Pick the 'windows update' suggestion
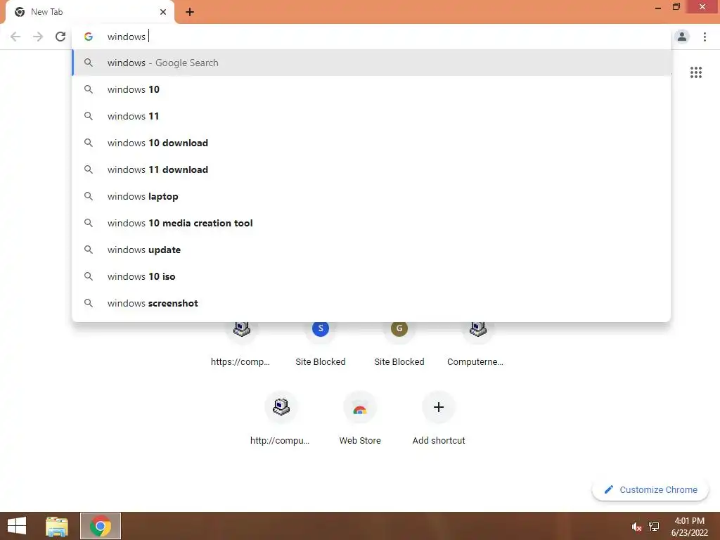This screenshot has height=540, width=720. [x=371, y=250]
